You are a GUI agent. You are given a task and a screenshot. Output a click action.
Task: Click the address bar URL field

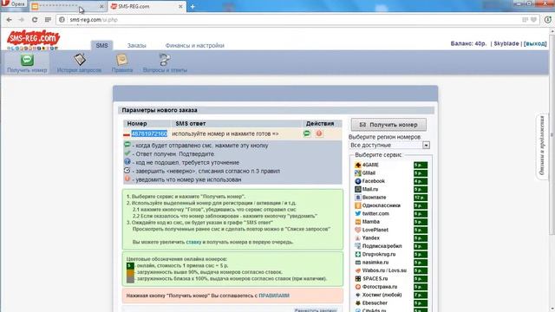click(x=291, y=20)
